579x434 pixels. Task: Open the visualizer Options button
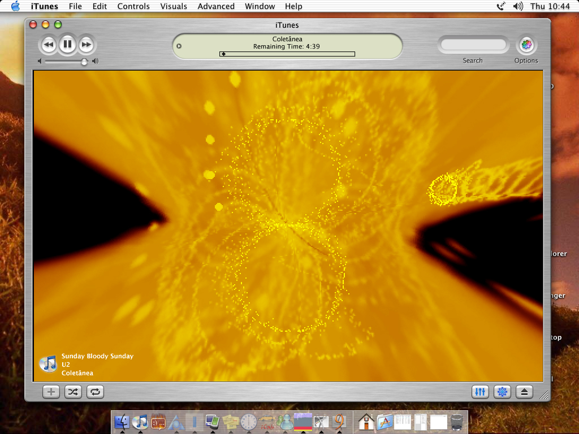pyautogui.click(x=526, y=45)
